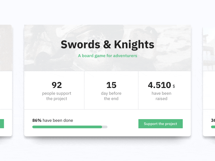Click the 4.510 amount raised
Viewport: 215px width, 161px height.
[159, 85]
